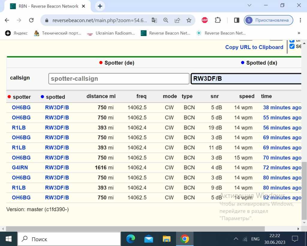Open the Mail app in taskbar
The width and height of the screenshot is (307, 246).
(149, 239)
